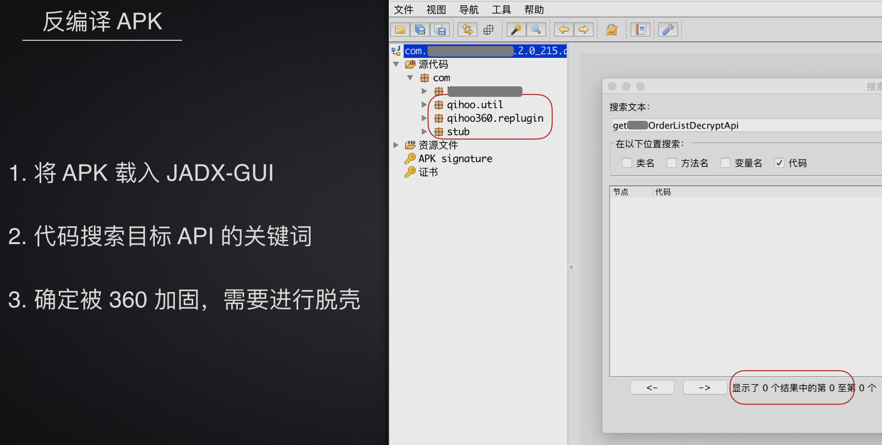
Task: Open the 文件 menu
Action: (404, 10)
